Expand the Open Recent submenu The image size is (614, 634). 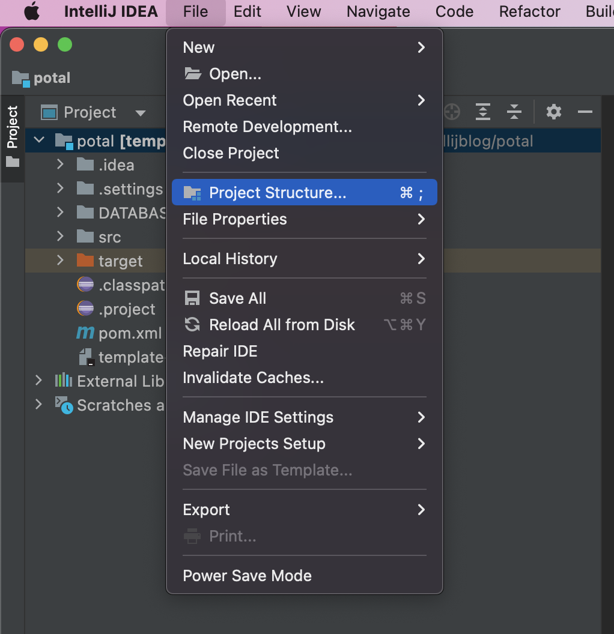click(x=304, y=100)
